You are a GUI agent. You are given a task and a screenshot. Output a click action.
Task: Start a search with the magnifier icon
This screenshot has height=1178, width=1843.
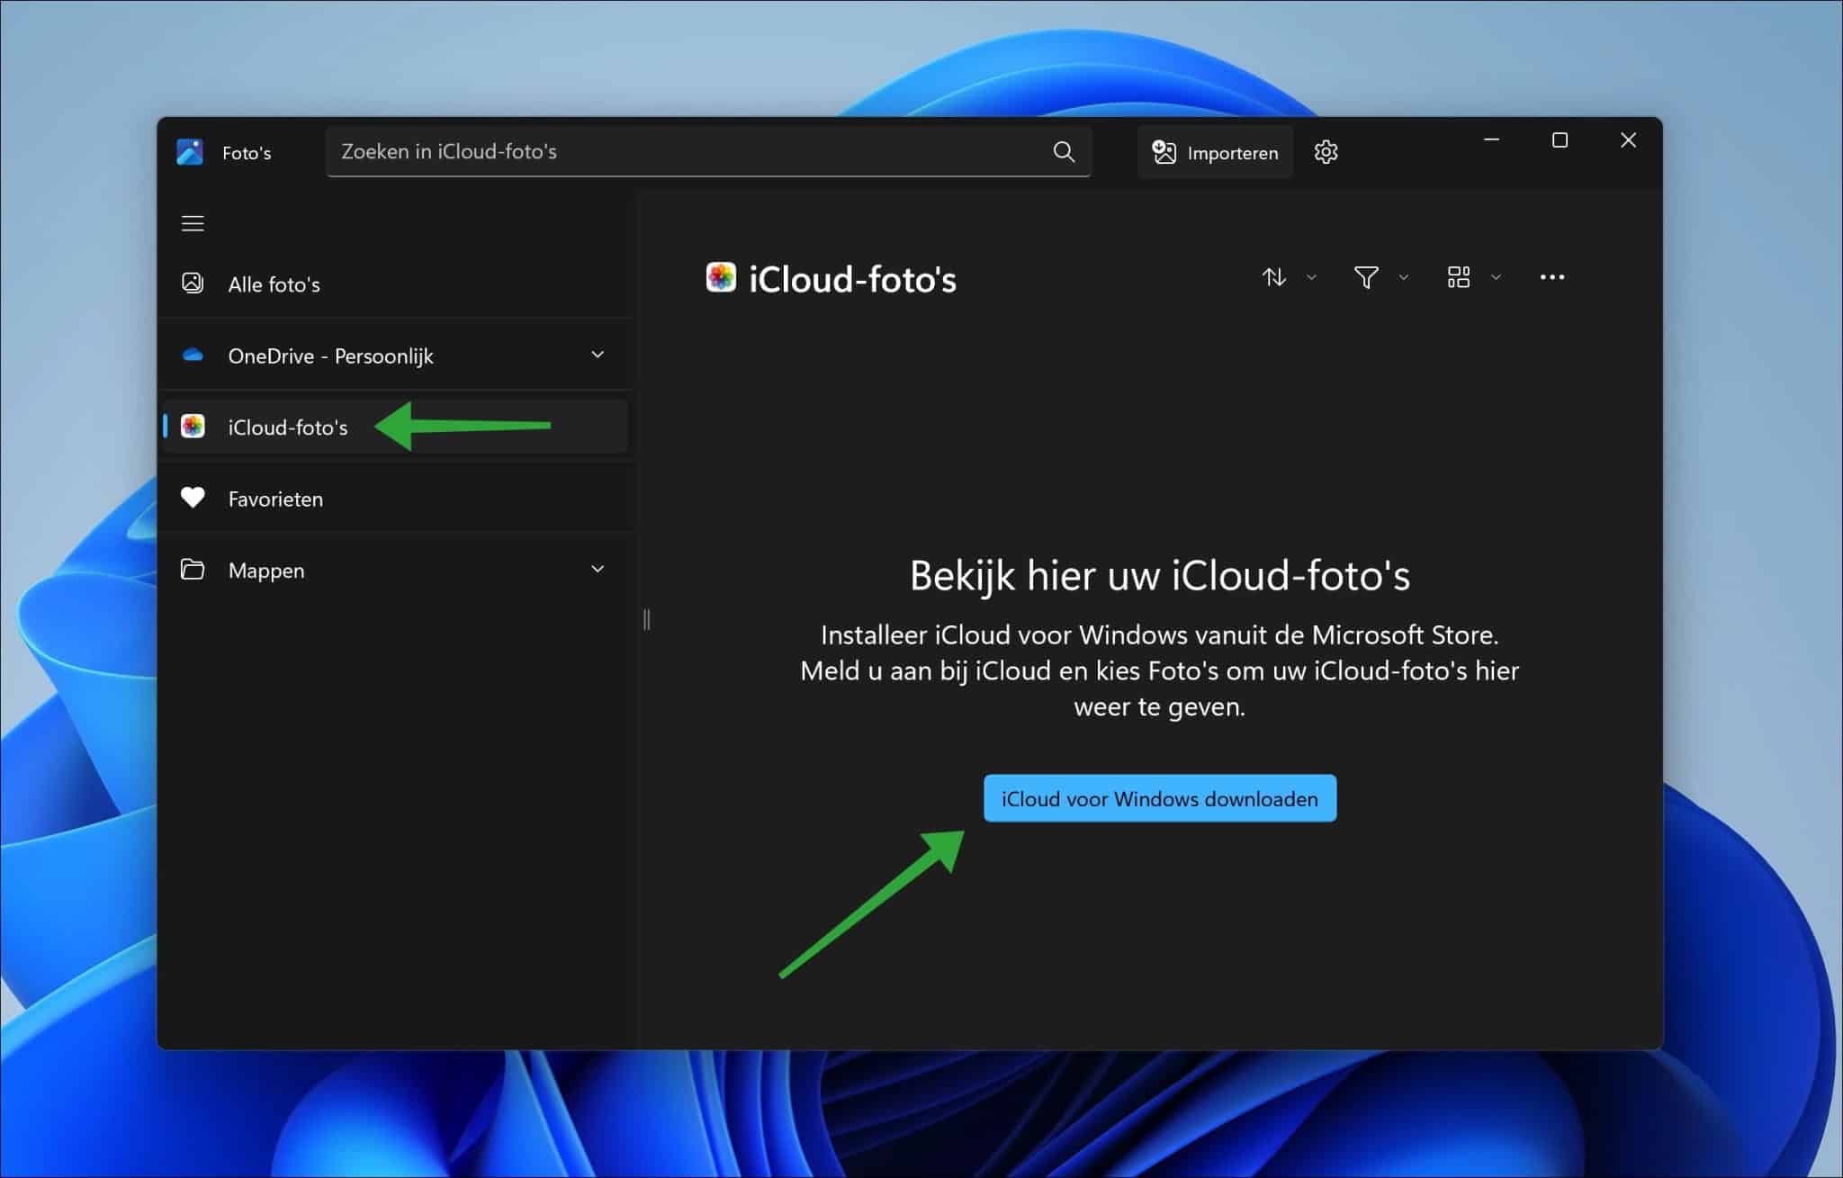pos(1064,151)
